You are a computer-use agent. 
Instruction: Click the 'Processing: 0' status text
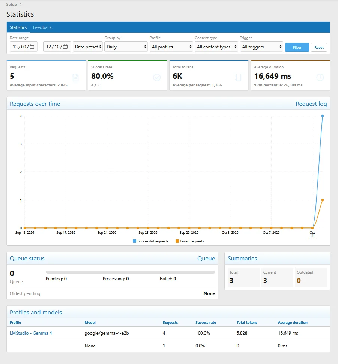[116, 279]
